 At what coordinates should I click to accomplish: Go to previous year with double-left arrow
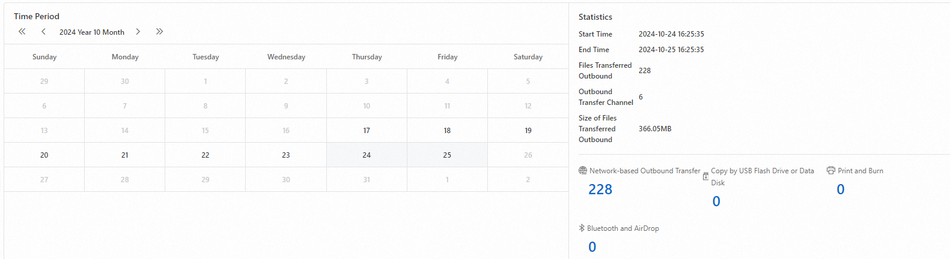(22, 32)
